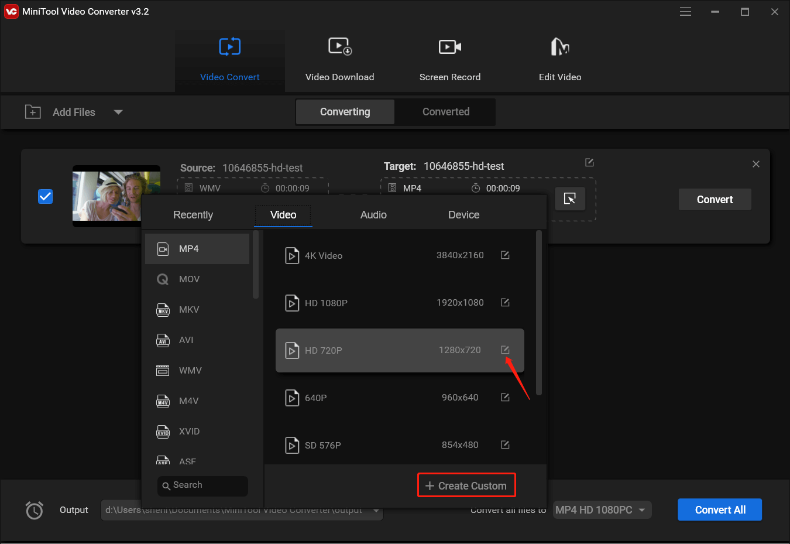The image size is (790, 544).
Task: Open the Video Convert tab
Action: 229,61
